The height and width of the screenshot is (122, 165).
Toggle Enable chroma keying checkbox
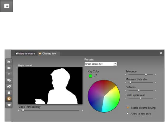tap(128, 108)
